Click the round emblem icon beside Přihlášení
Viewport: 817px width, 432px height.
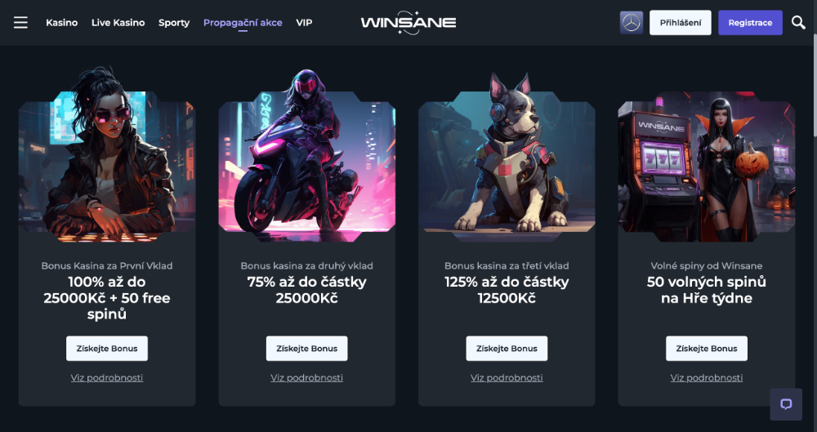(631, 23)
